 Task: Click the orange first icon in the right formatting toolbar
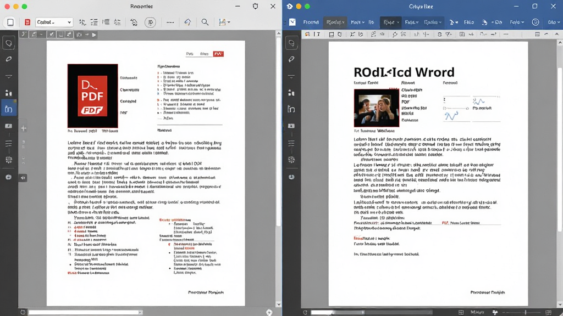(307, 35)
